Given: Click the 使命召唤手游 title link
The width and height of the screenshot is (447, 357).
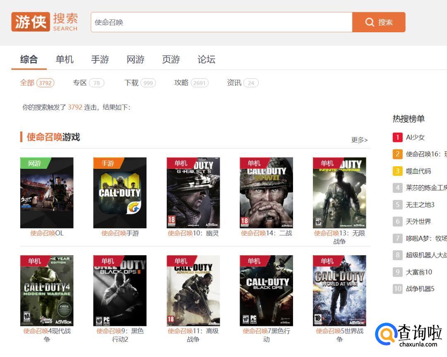Looking at the screenshot, I should click(120, 233).
